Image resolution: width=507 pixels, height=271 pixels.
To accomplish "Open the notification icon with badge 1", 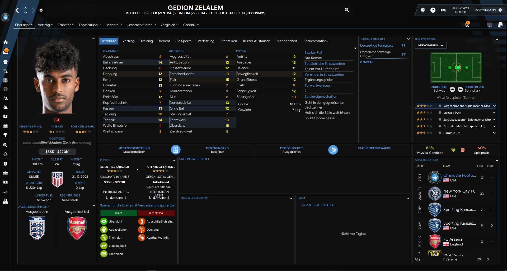I will [x=467, y=24].
